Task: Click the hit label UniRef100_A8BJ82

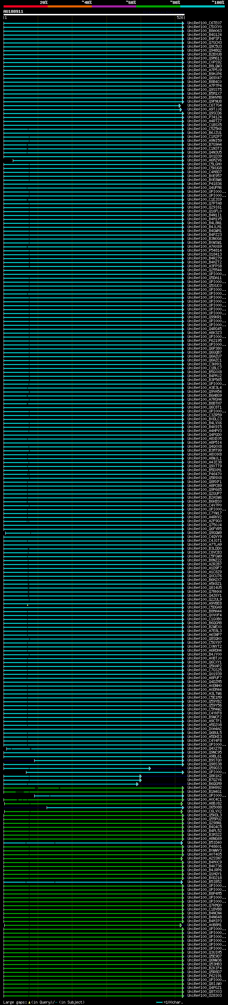Action: 204,803
